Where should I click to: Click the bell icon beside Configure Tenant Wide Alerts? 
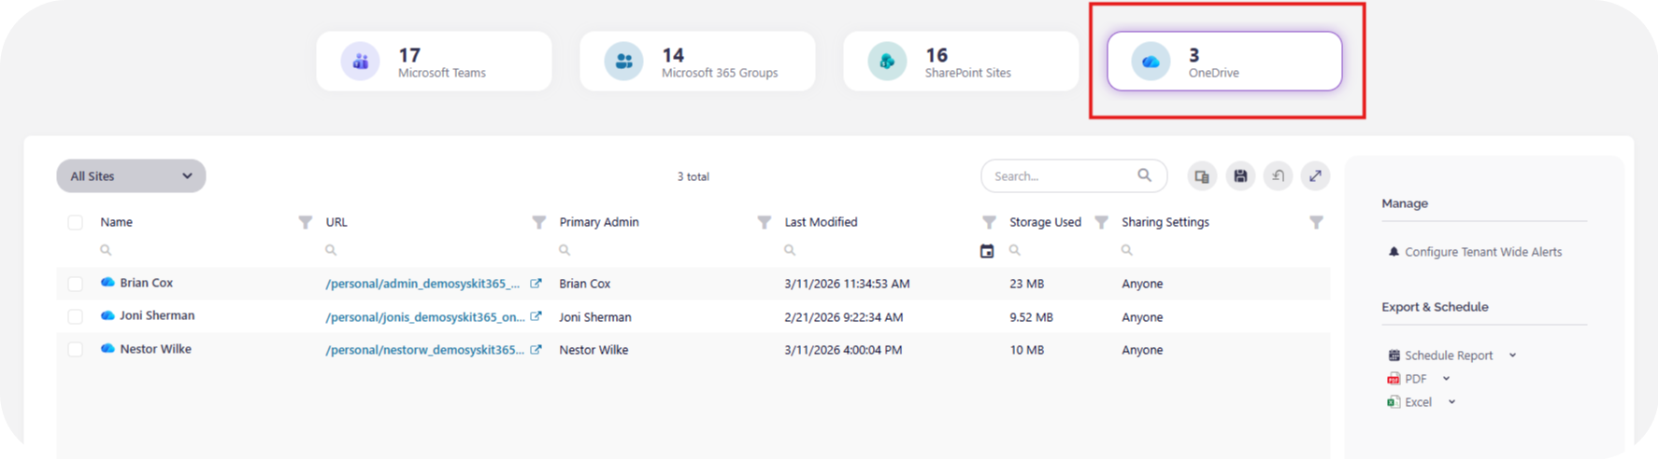tap(1394, 252)
